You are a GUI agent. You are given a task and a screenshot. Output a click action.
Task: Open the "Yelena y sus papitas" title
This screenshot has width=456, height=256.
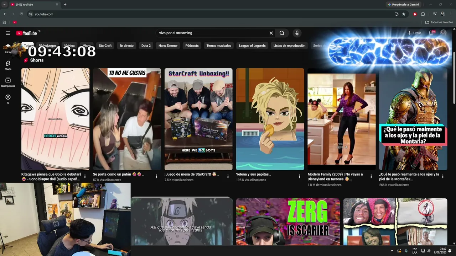coord(254,175)
